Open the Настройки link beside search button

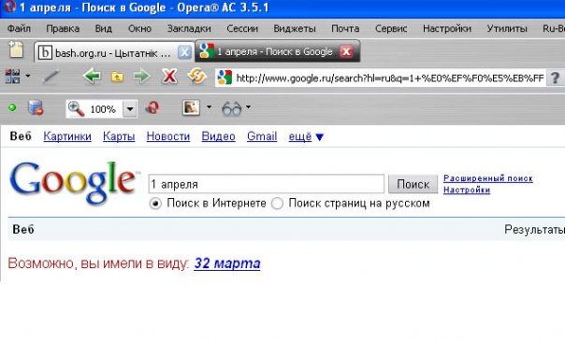click(x=467, y=190)
